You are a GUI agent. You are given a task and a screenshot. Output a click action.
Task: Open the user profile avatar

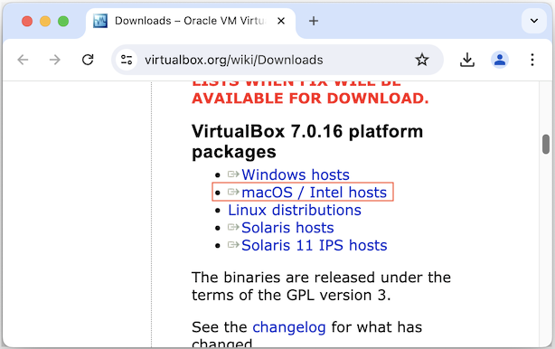(x=500, y=60)
